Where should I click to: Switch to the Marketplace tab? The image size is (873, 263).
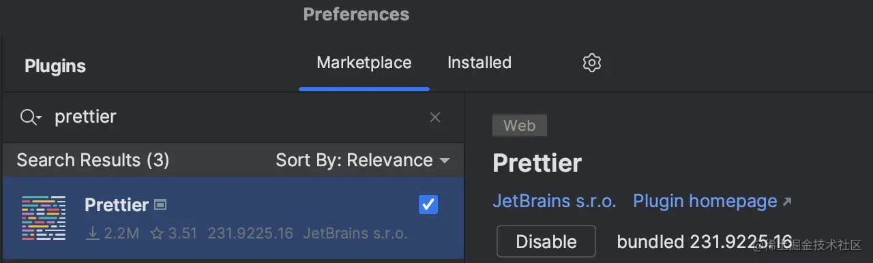click(364, 63)
